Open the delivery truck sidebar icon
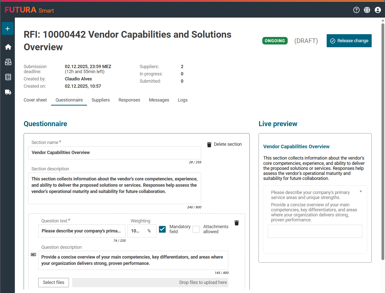The height and width of the screenshot is (293, 385). coord(8,92)
